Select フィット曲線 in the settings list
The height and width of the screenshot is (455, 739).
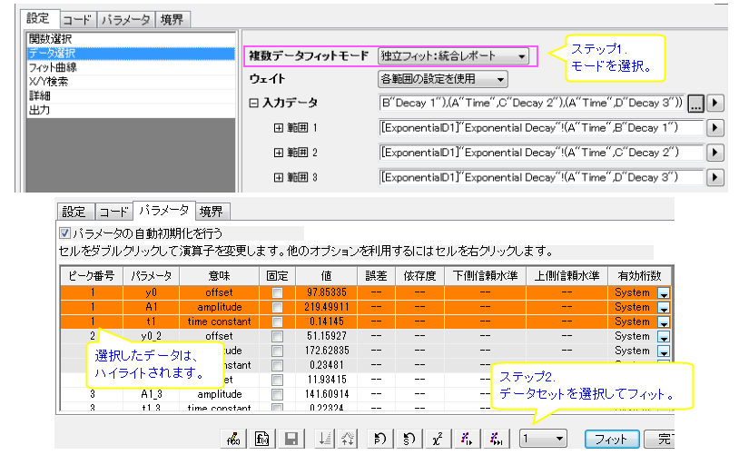(x=131, y=67)
